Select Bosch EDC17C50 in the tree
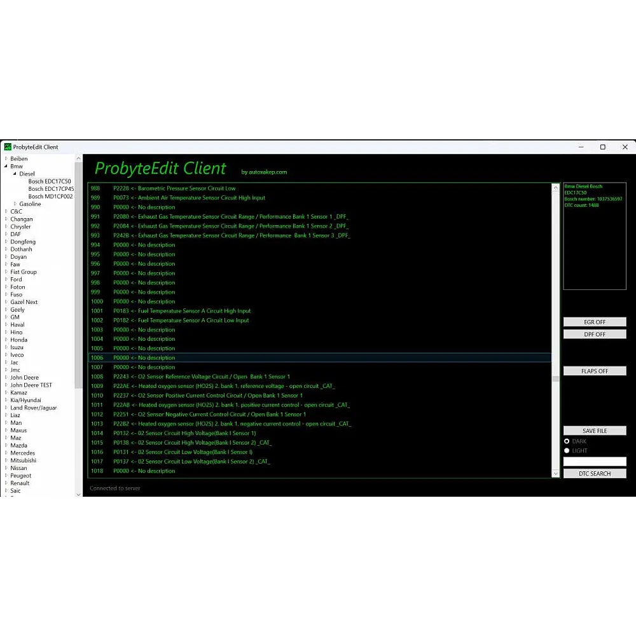This screenshot has height=636, width=636. click(x=50, y=181)
